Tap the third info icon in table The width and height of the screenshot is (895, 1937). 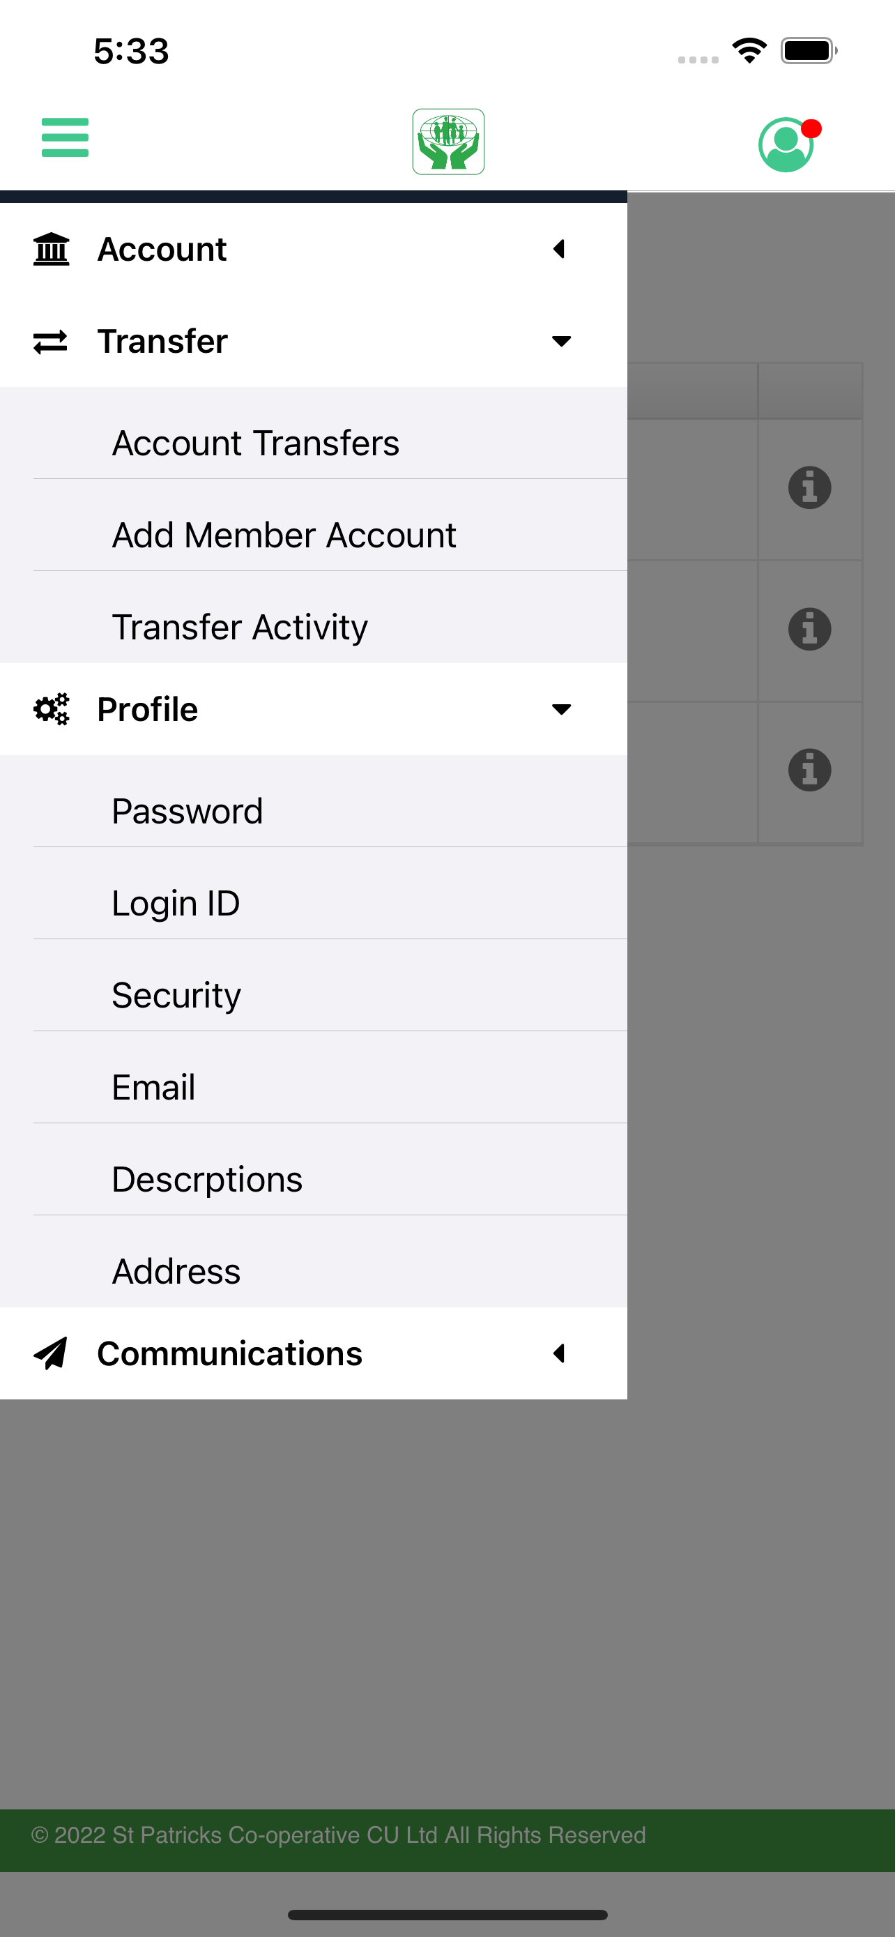(x=809, y=770)
